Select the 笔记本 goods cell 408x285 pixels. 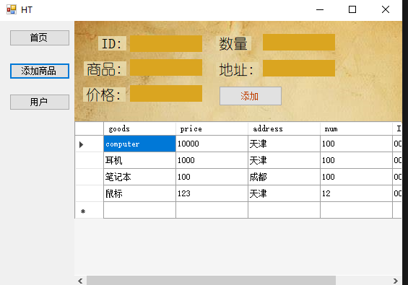click(x=139, y=177)
